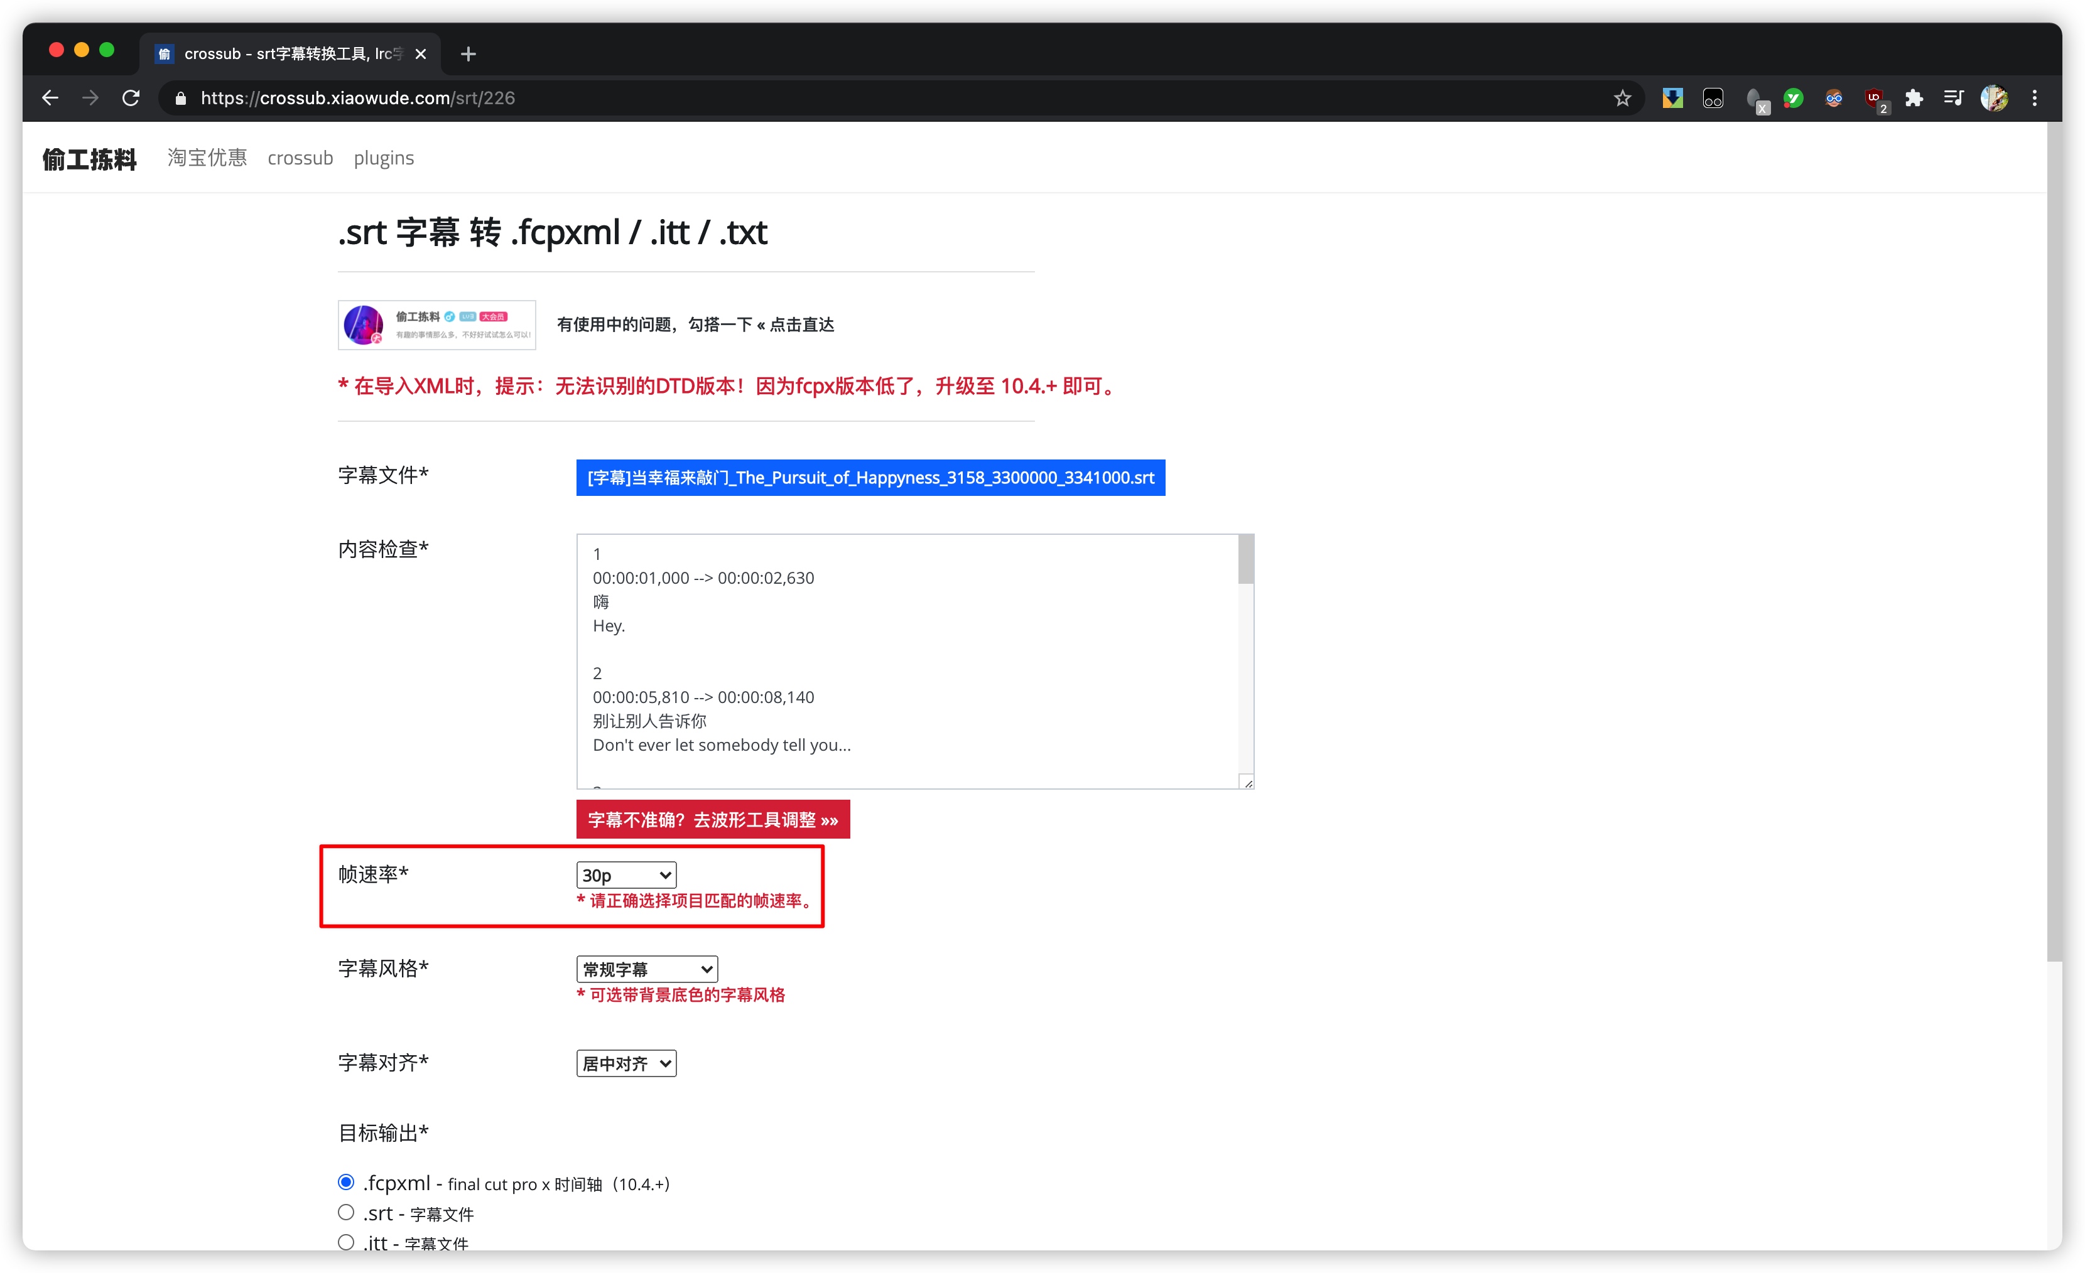Viewport: 2085px width, 1273px height.
Task: Expand the 字幕风格 常规字幕 dropdown
Action: point(646,969)
